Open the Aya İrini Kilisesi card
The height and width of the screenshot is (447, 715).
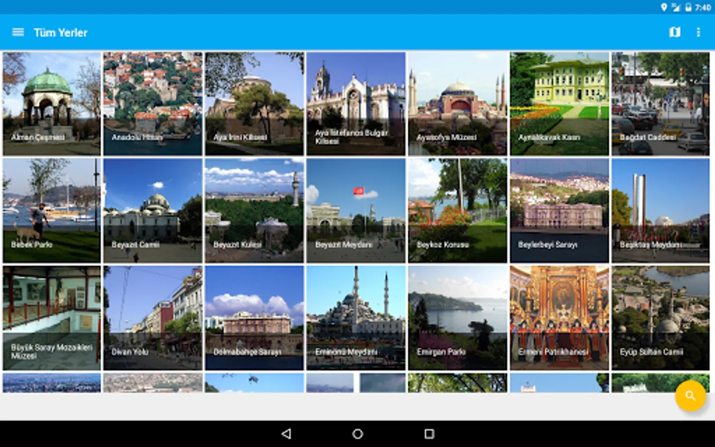click(x=254, y=104)
